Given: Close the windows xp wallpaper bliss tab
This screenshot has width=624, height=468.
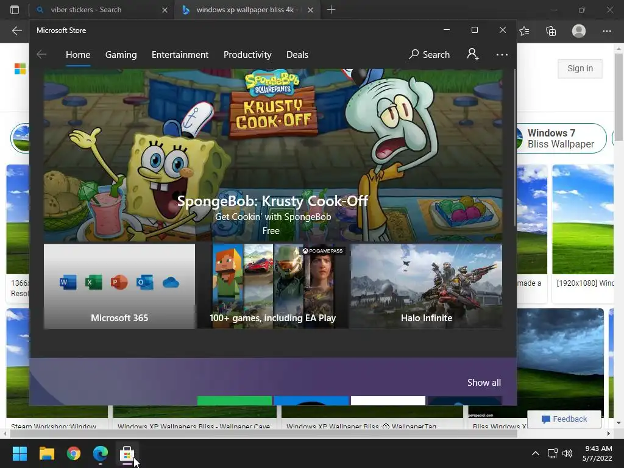Looking at the screenshot, I should pyautogui.click(x=310, y=10).
